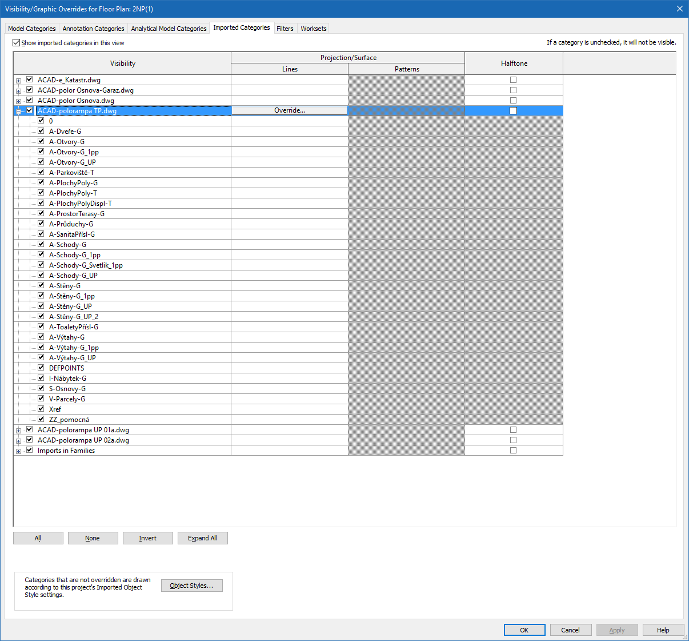Collapse the ACAD-polorampa TP.dwg node
Viewport: 689px width, 641px height.
18,112
